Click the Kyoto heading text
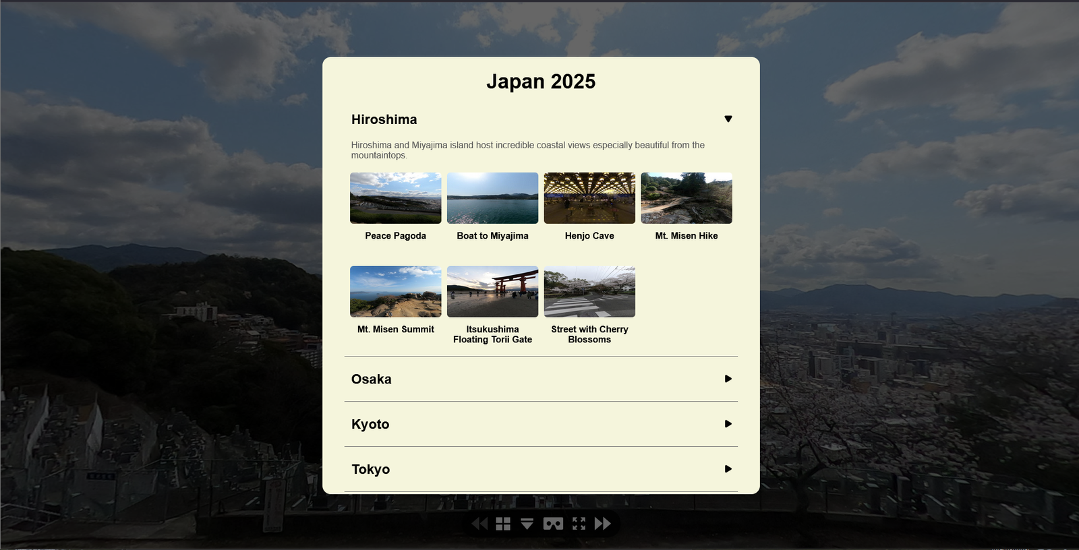Viewport: 1079px width, 550px height. 370,425
